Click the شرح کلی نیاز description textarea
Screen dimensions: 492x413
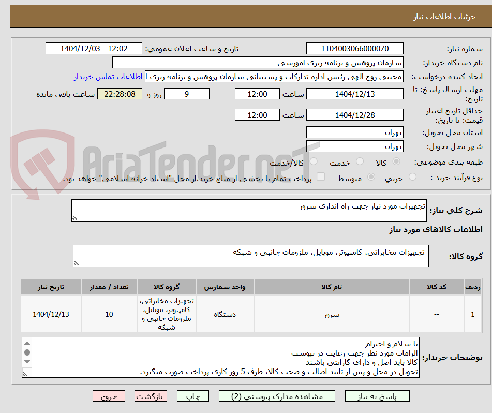[249, 210]
